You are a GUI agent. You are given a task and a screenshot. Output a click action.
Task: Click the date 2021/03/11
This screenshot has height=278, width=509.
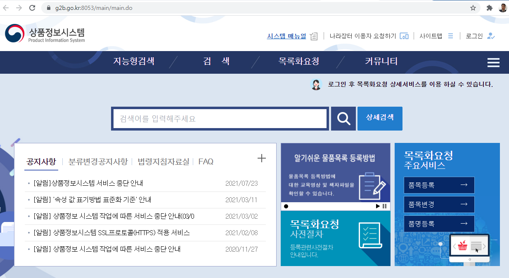(x=241, y=200)
